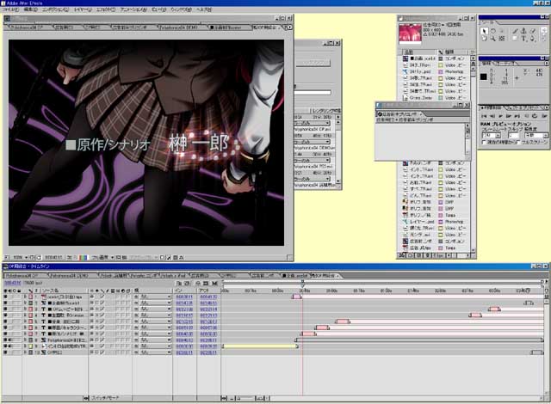
Task: Switch to first Polyphonica04 OP timeline tab
Action: (23, 276)
